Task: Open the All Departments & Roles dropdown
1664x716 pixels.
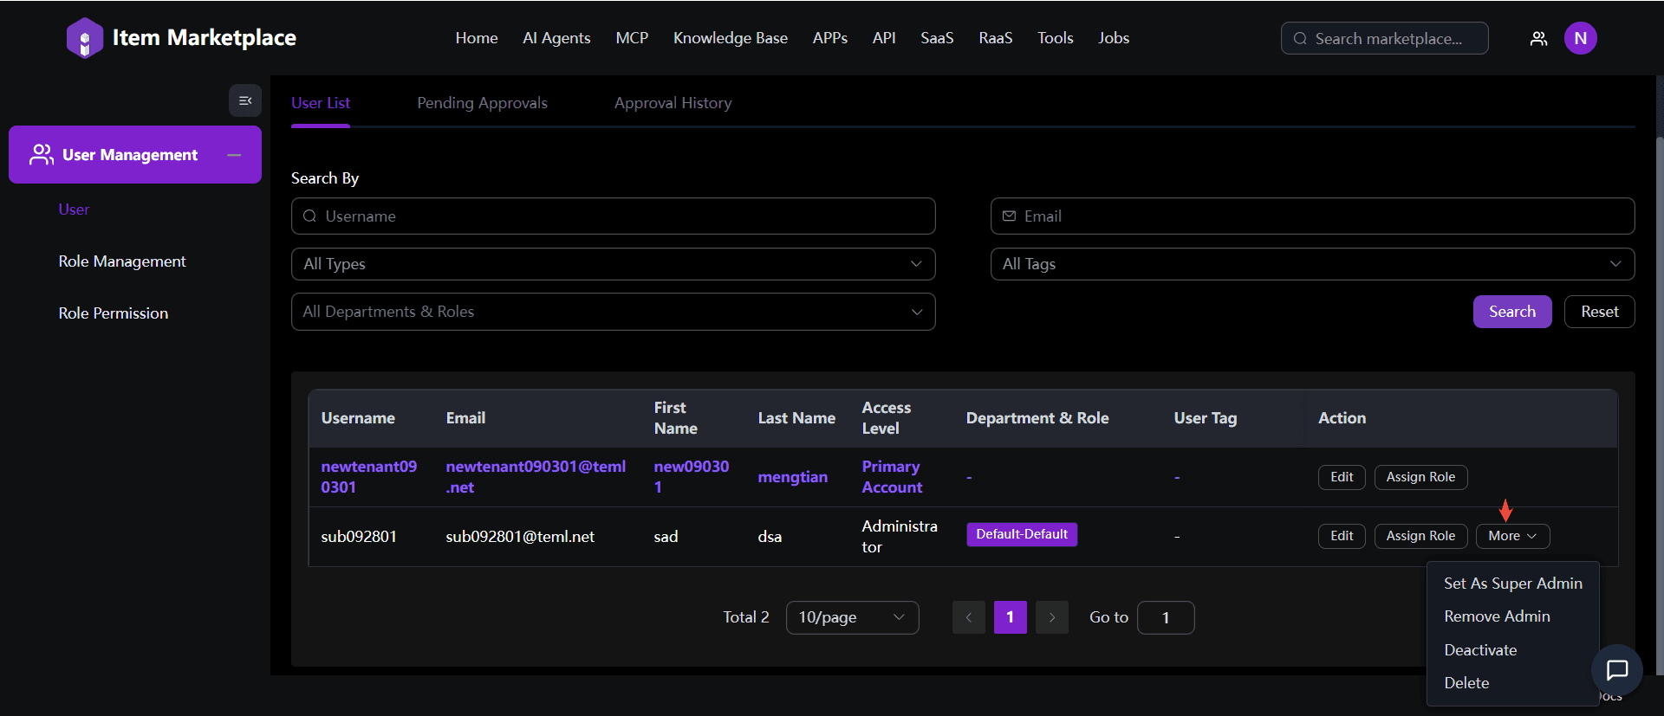Action: (613, 312)
